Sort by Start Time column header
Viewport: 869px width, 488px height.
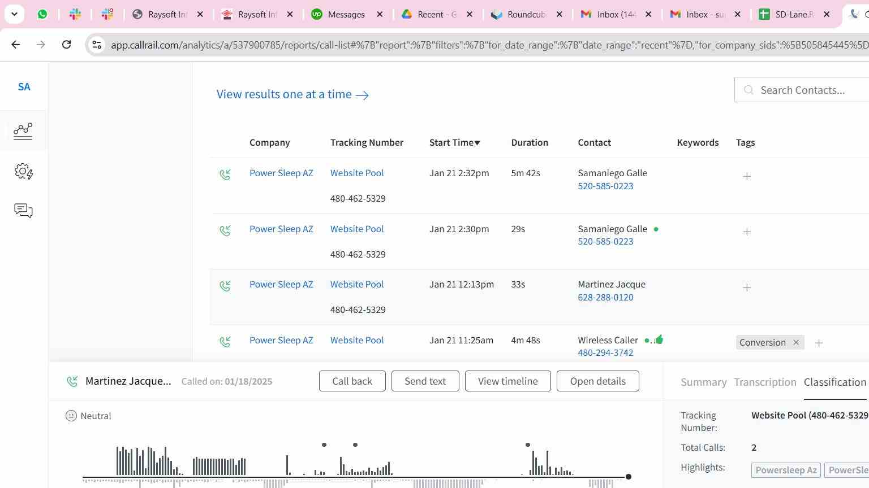tap(454, 142)
